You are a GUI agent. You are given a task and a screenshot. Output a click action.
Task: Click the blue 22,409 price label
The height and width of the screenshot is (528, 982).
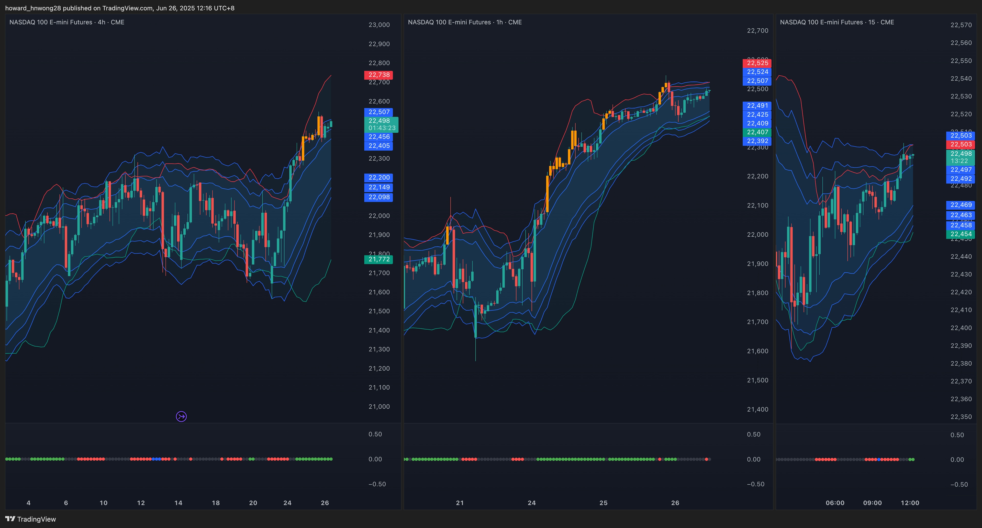(x=757, y=123)
